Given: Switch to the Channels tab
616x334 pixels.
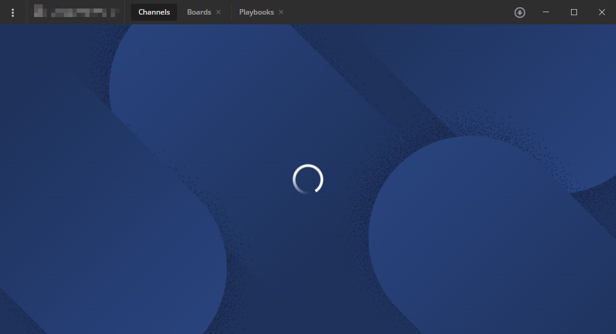Looking at the screenshot, I should point(154,12).
